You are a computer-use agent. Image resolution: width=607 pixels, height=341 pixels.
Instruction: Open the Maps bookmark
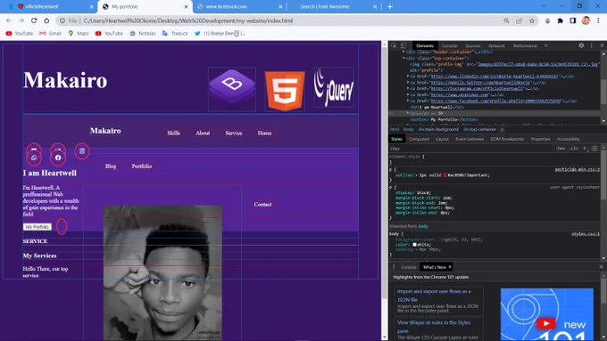click(79, 34)
